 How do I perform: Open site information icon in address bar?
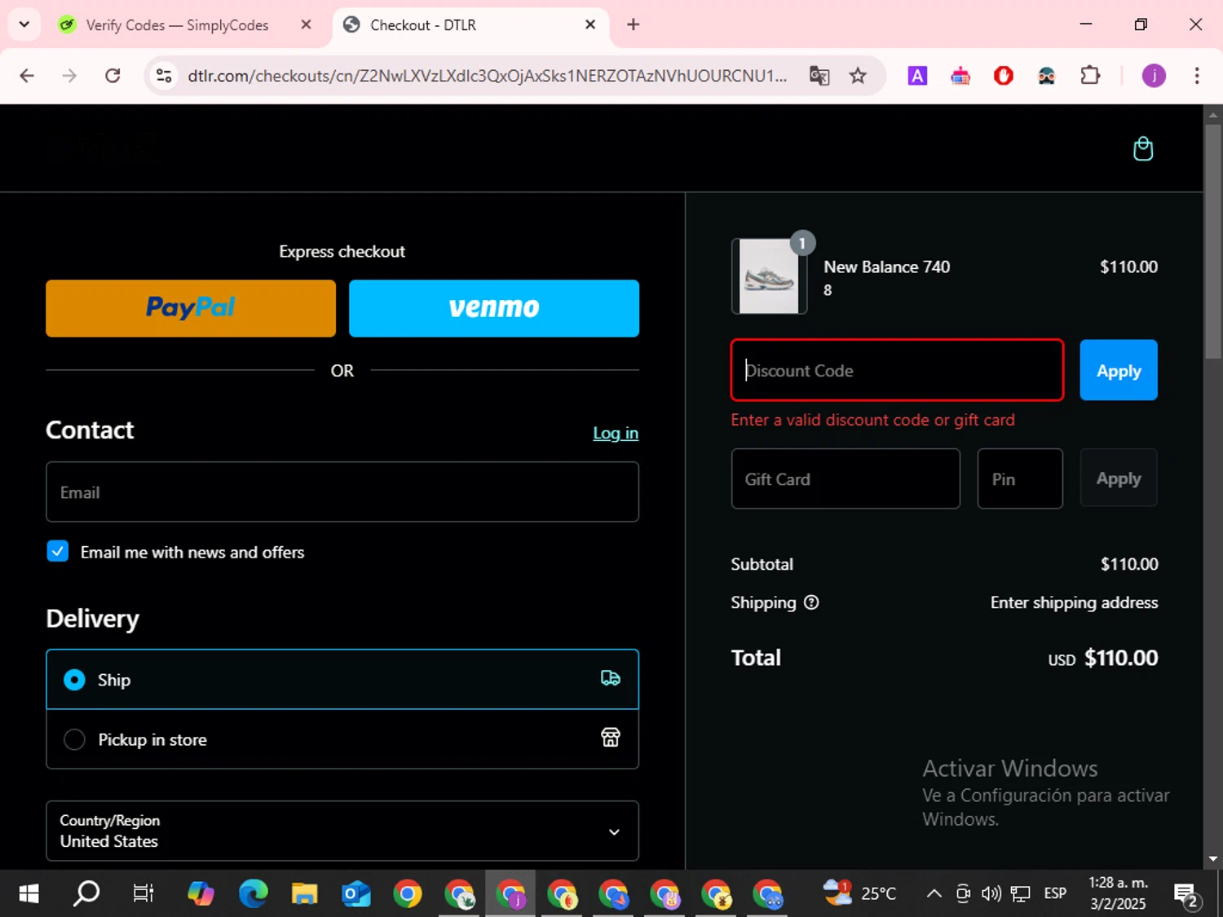tap(164, 76)
